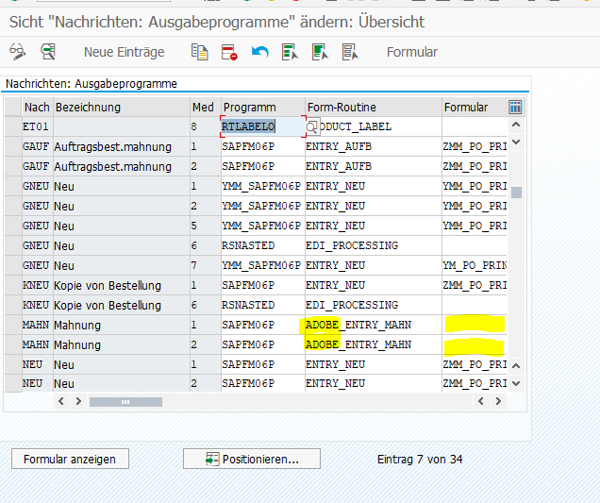Select row selector for GAUF medium 2
This screenshot has height=503, width=600.
point(13,166)
